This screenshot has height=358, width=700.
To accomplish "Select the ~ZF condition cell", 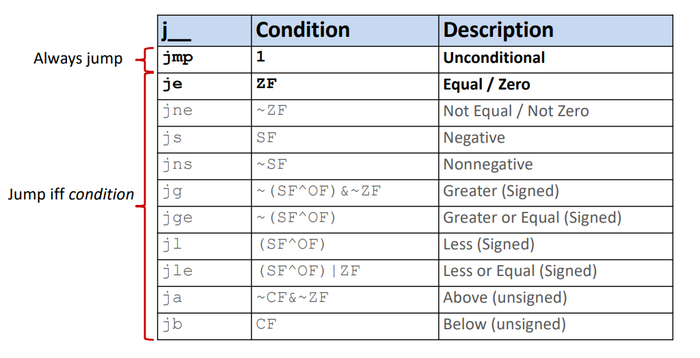I will click(345, 113).
